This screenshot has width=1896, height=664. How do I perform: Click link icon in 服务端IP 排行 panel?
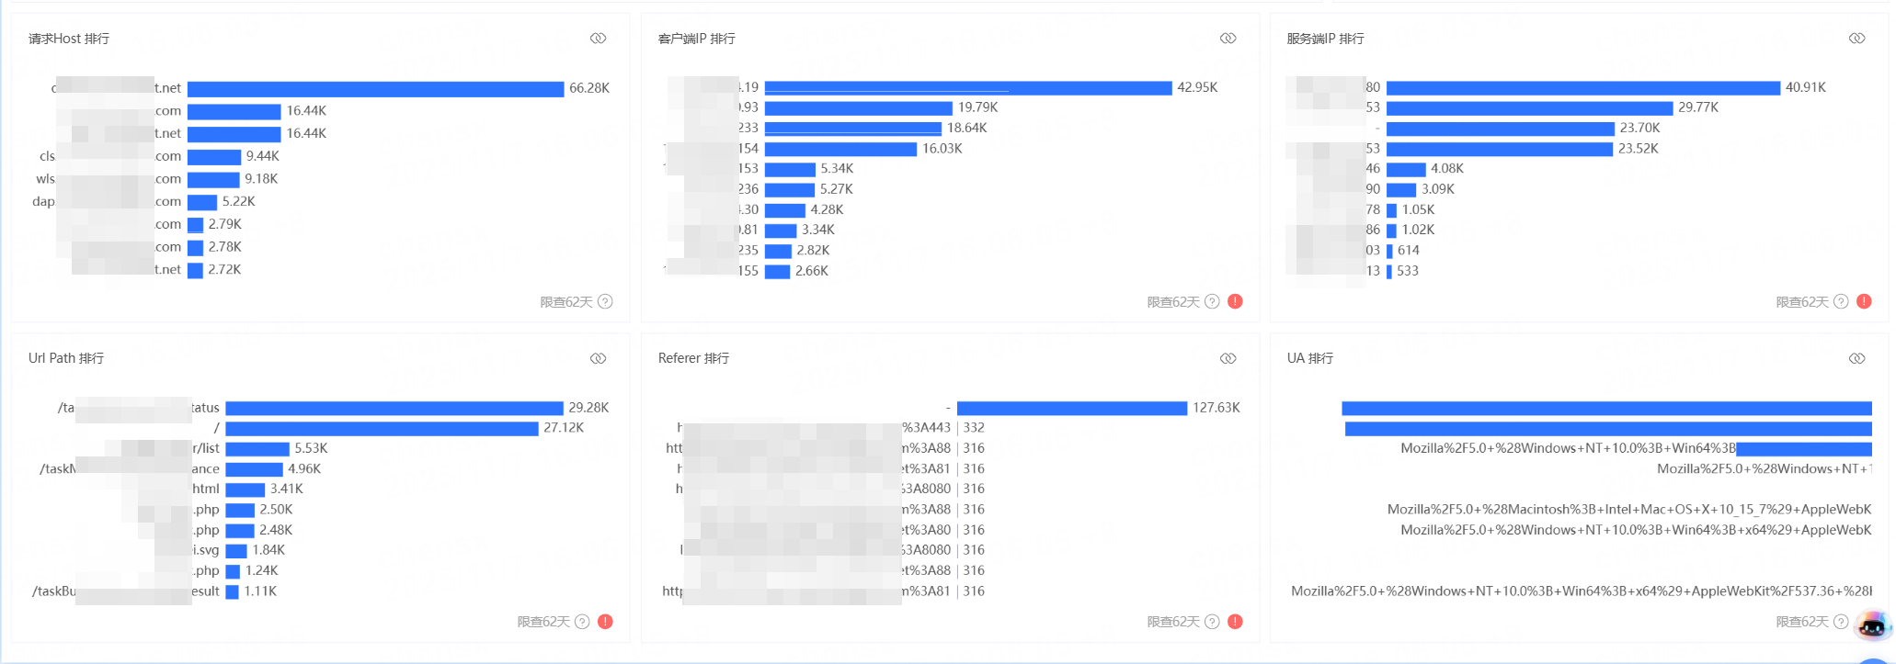1856,39
